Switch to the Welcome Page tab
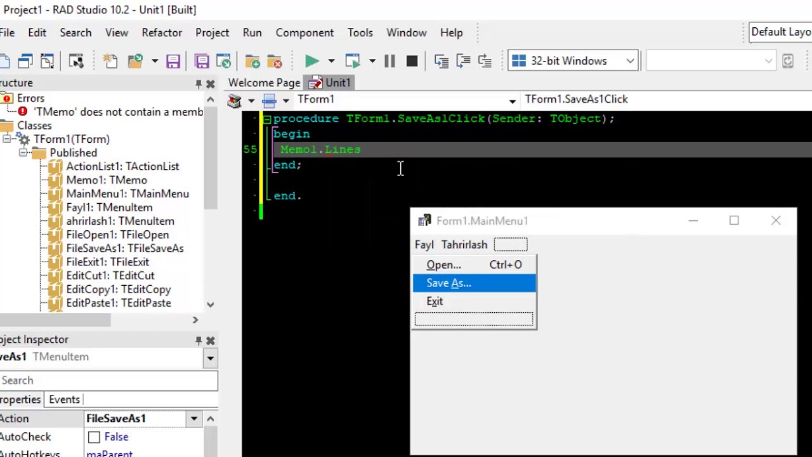This screenshot has width=812, height=457. (x=264, y=83)
